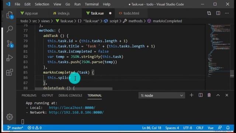This screenshot has height=133, width=236.
Task: Open changes compare icon in editor toolbar
Action: pos(209,13)
